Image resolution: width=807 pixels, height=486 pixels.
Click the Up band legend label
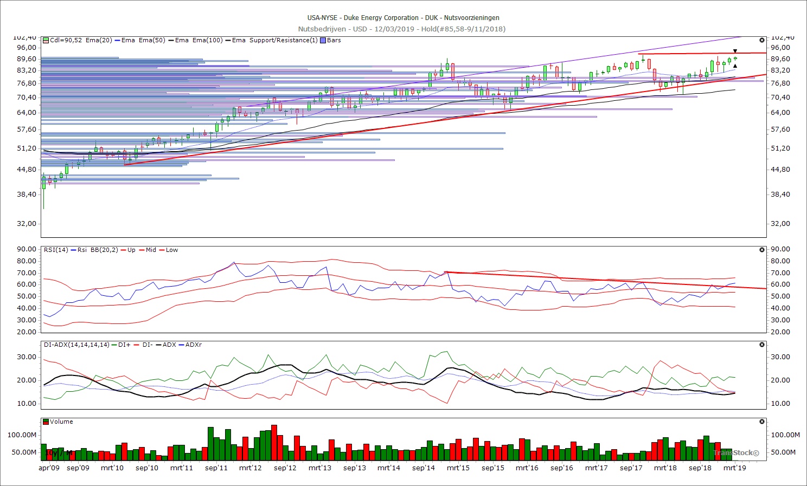pyautogui.click(x=131, y=250)
